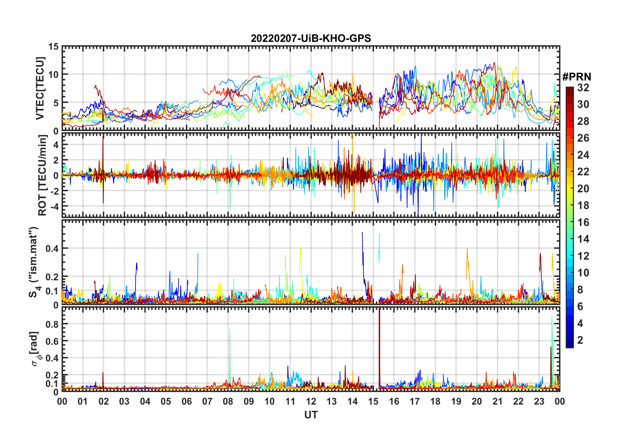Screen dimensions: 622x435
Task: Click colorbar tick label 26
Action: click(583, 138)
